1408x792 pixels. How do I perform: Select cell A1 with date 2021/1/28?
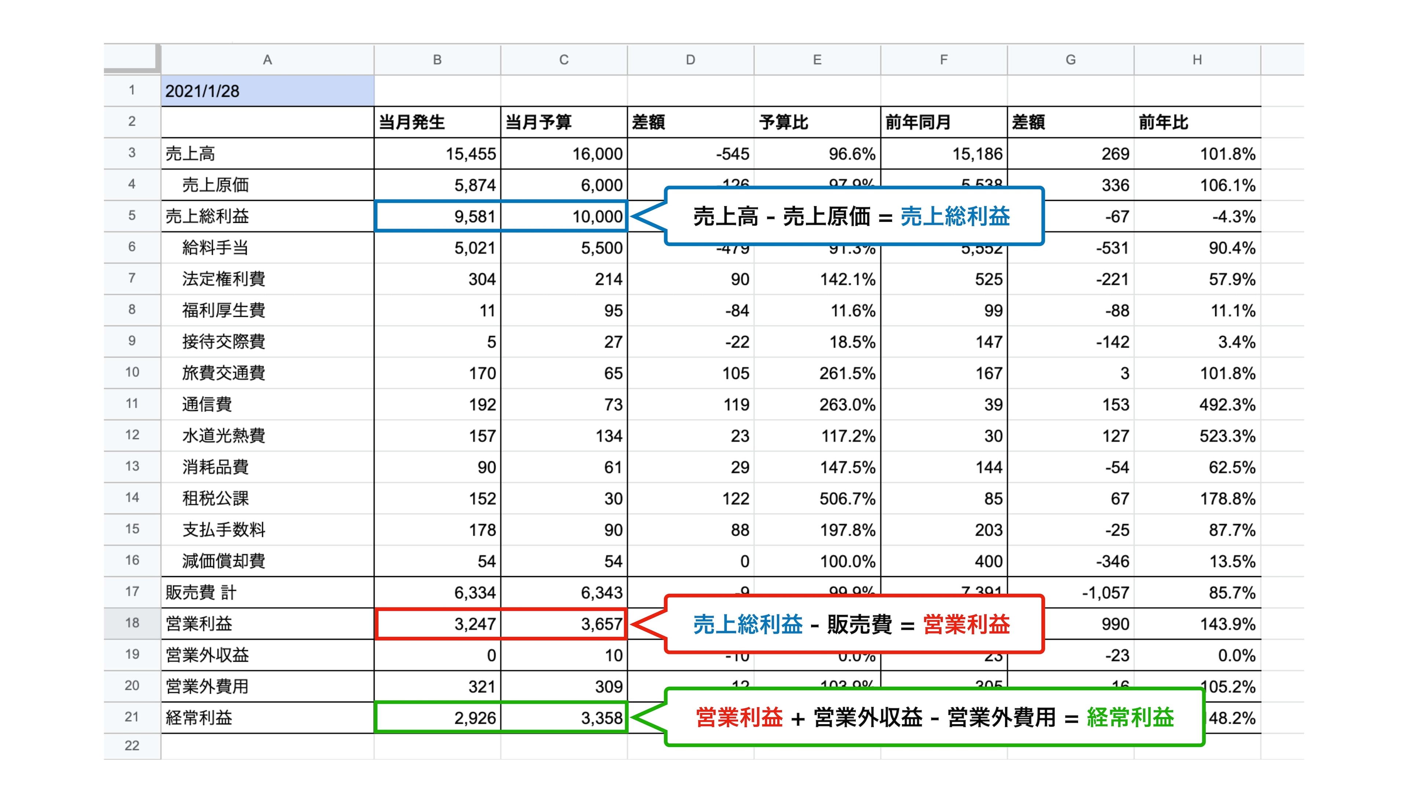point(267,91)
